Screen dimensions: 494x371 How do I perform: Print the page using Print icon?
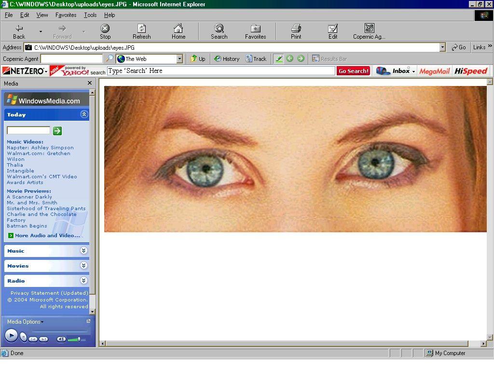click(x=296, y=31)
